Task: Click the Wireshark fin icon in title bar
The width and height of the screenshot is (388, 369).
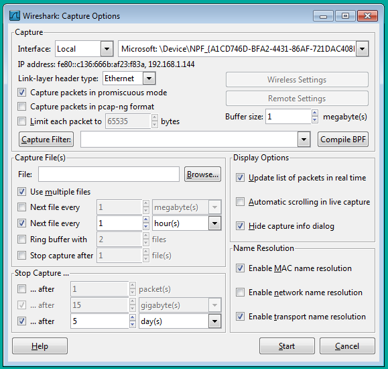Action: pyautogui.click(x=14, y=15)
